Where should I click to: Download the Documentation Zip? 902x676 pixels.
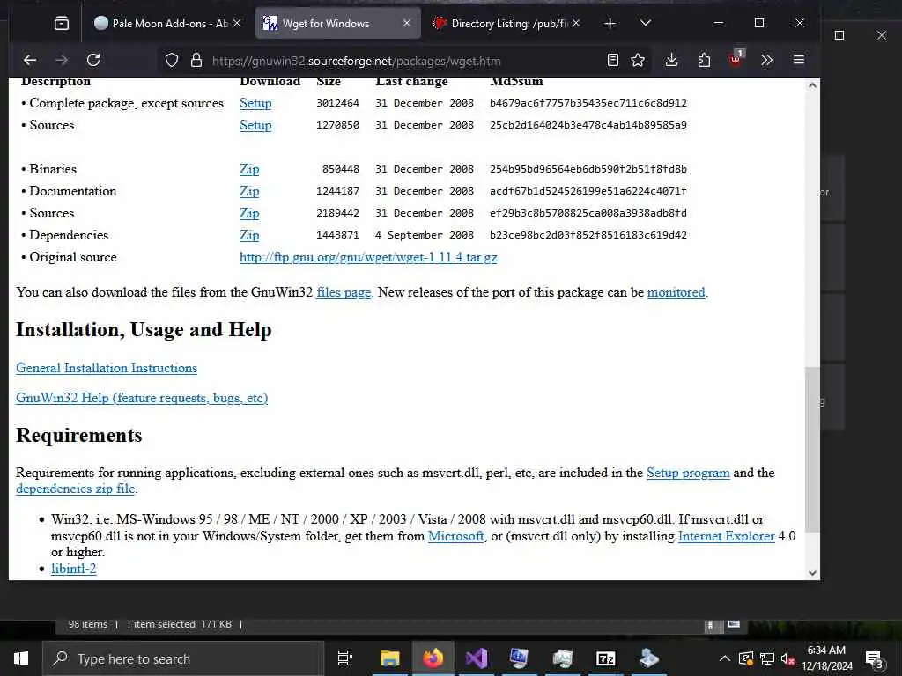point(249,191)
